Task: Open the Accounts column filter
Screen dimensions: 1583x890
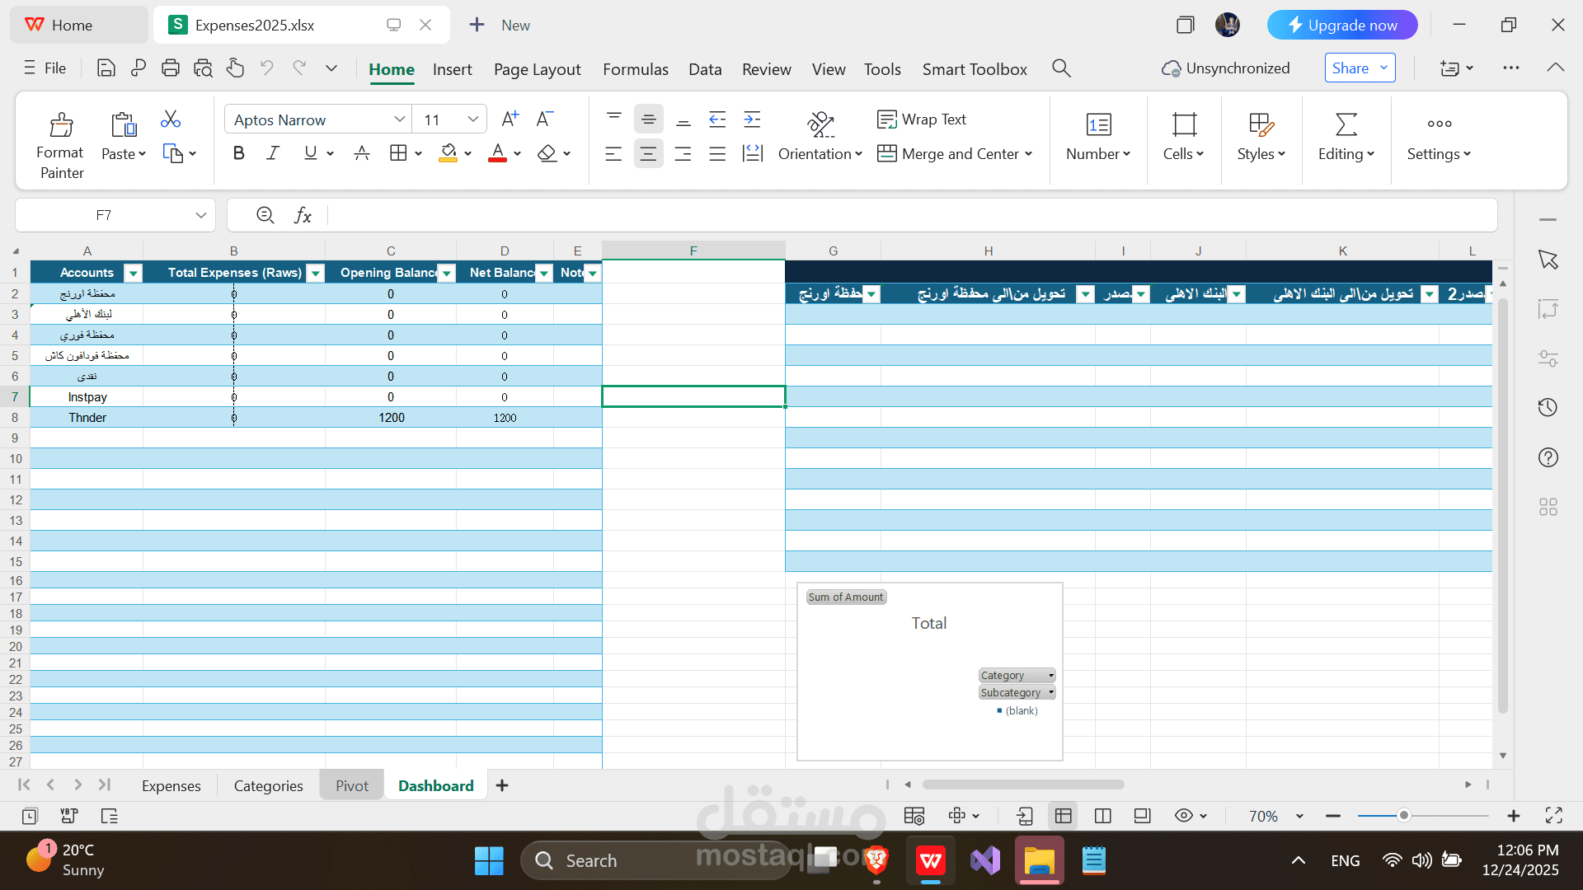Action: 133,273
